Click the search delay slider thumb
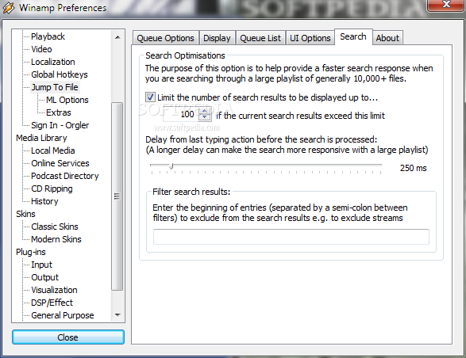The image size is (466, 358). pyautogui.click(x=171, y=166)
